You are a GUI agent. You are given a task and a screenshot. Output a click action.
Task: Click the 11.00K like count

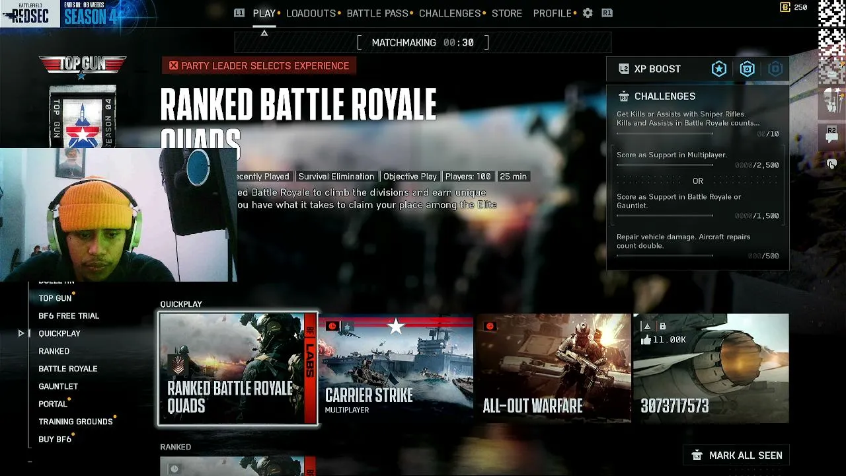[670, 340]
